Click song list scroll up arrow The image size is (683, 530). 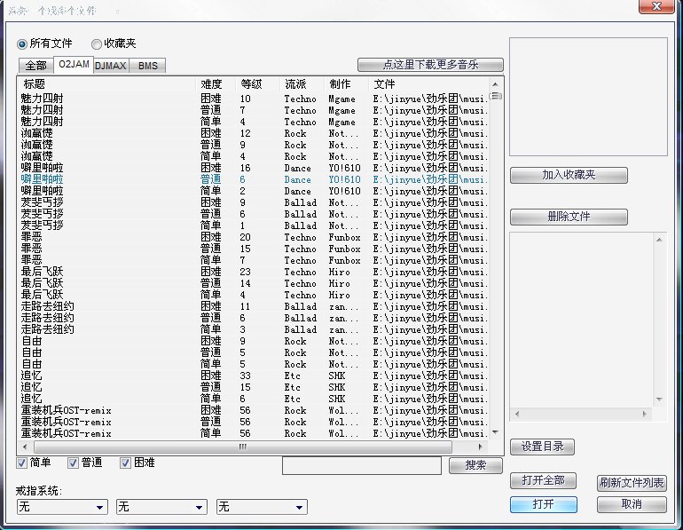coord(495,84)
